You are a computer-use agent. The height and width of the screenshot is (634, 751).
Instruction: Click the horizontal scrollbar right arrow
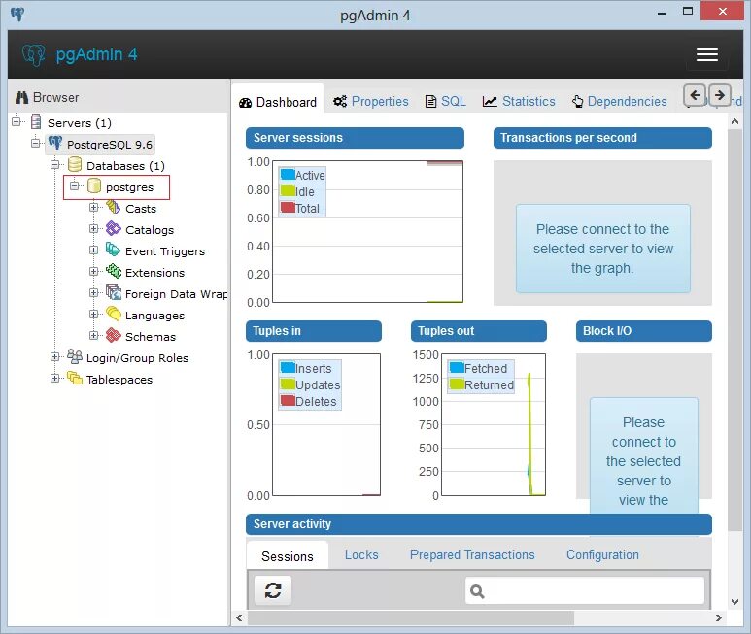click(718, 617)
